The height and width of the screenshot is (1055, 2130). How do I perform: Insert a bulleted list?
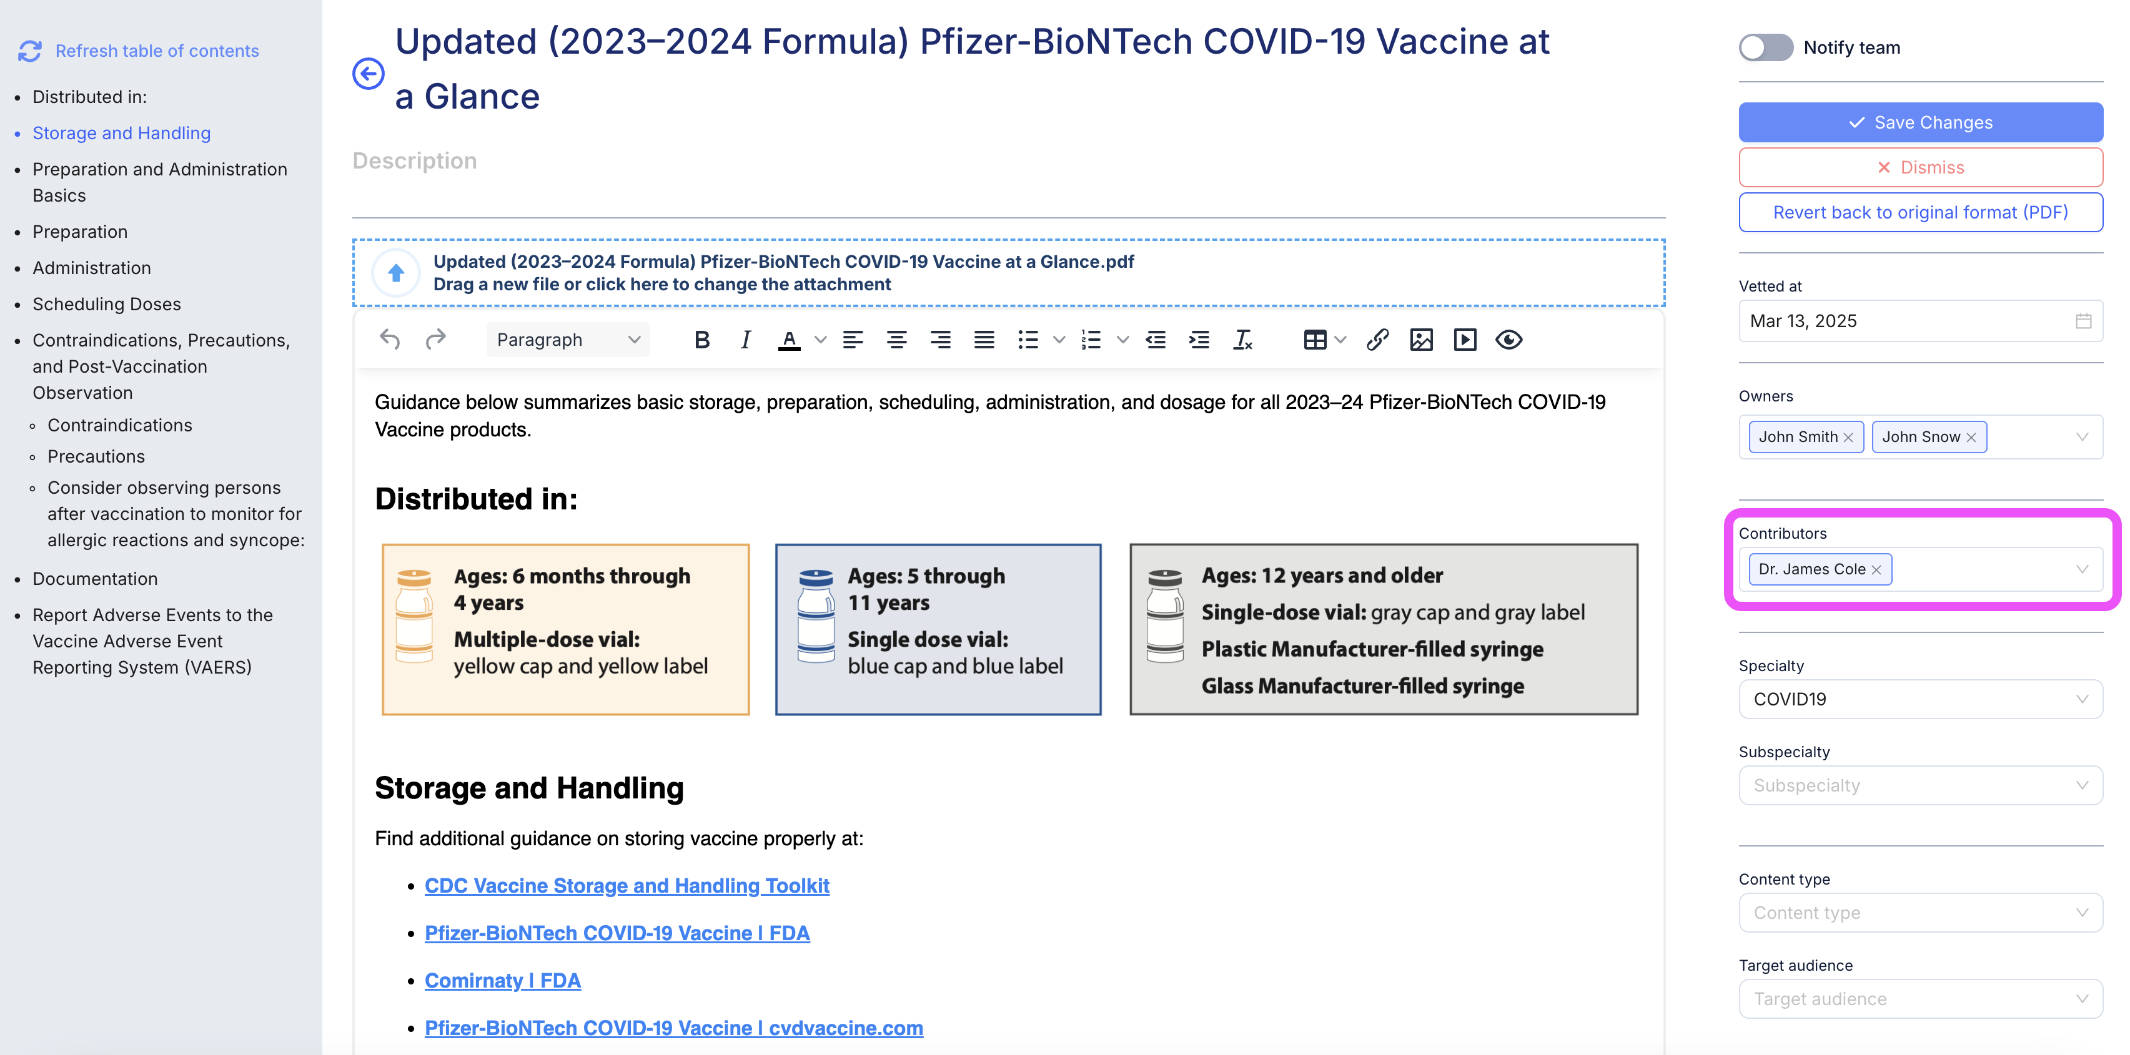[1029, 340]
